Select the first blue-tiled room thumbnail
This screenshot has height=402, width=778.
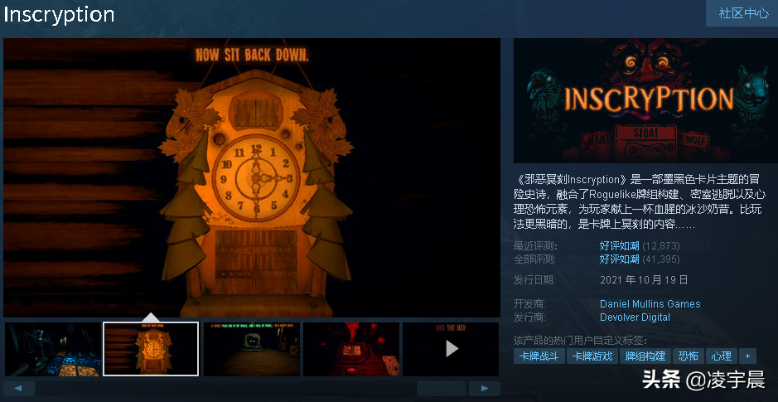(x=53, y=349)
